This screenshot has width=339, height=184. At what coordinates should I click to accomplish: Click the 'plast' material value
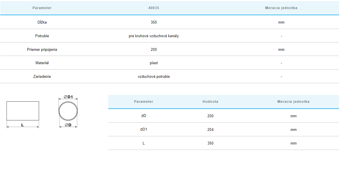tap(154, 63)
